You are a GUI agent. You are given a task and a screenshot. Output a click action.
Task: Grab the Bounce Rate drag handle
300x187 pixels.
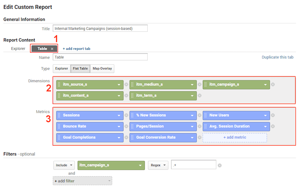tap(59, 126)
